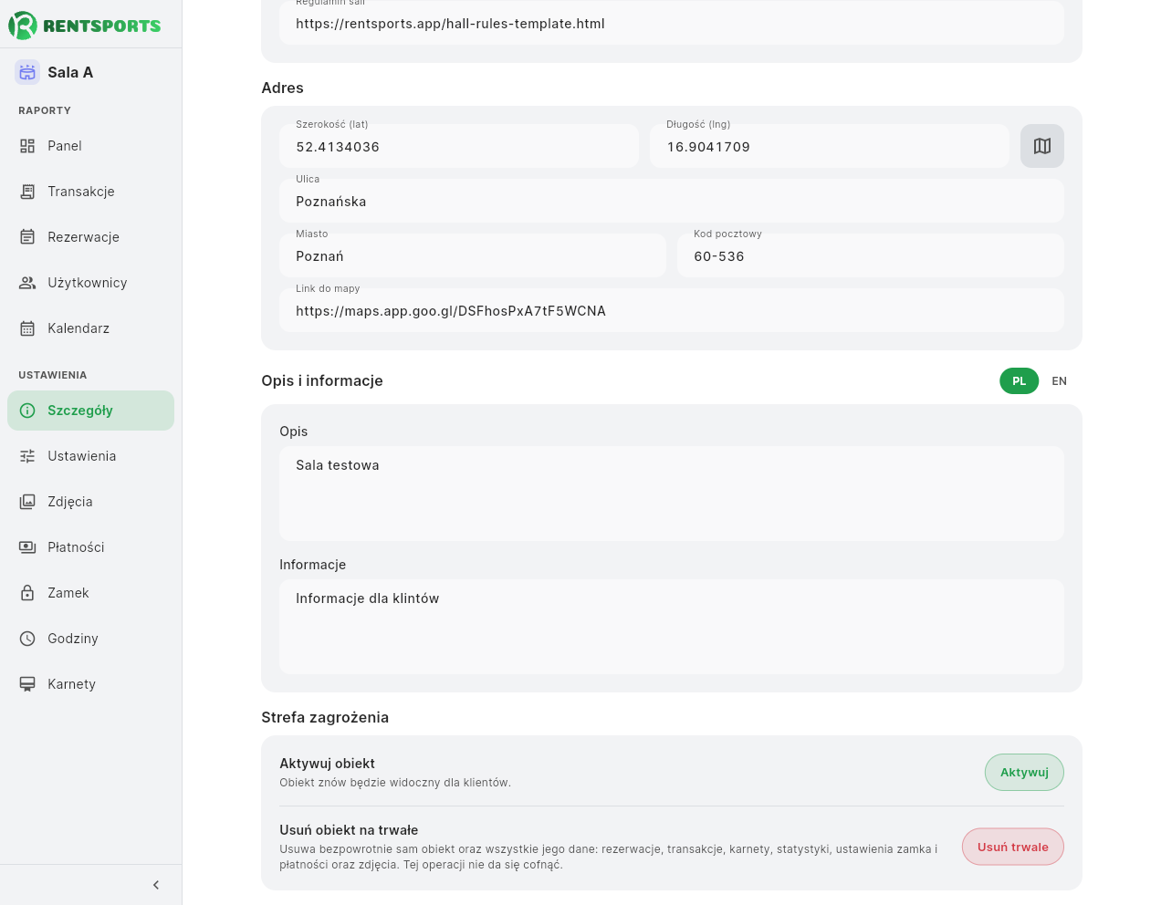Go to Panel in the sidebar
Viewport: 1161px width, 905px height.
[90, 146]
